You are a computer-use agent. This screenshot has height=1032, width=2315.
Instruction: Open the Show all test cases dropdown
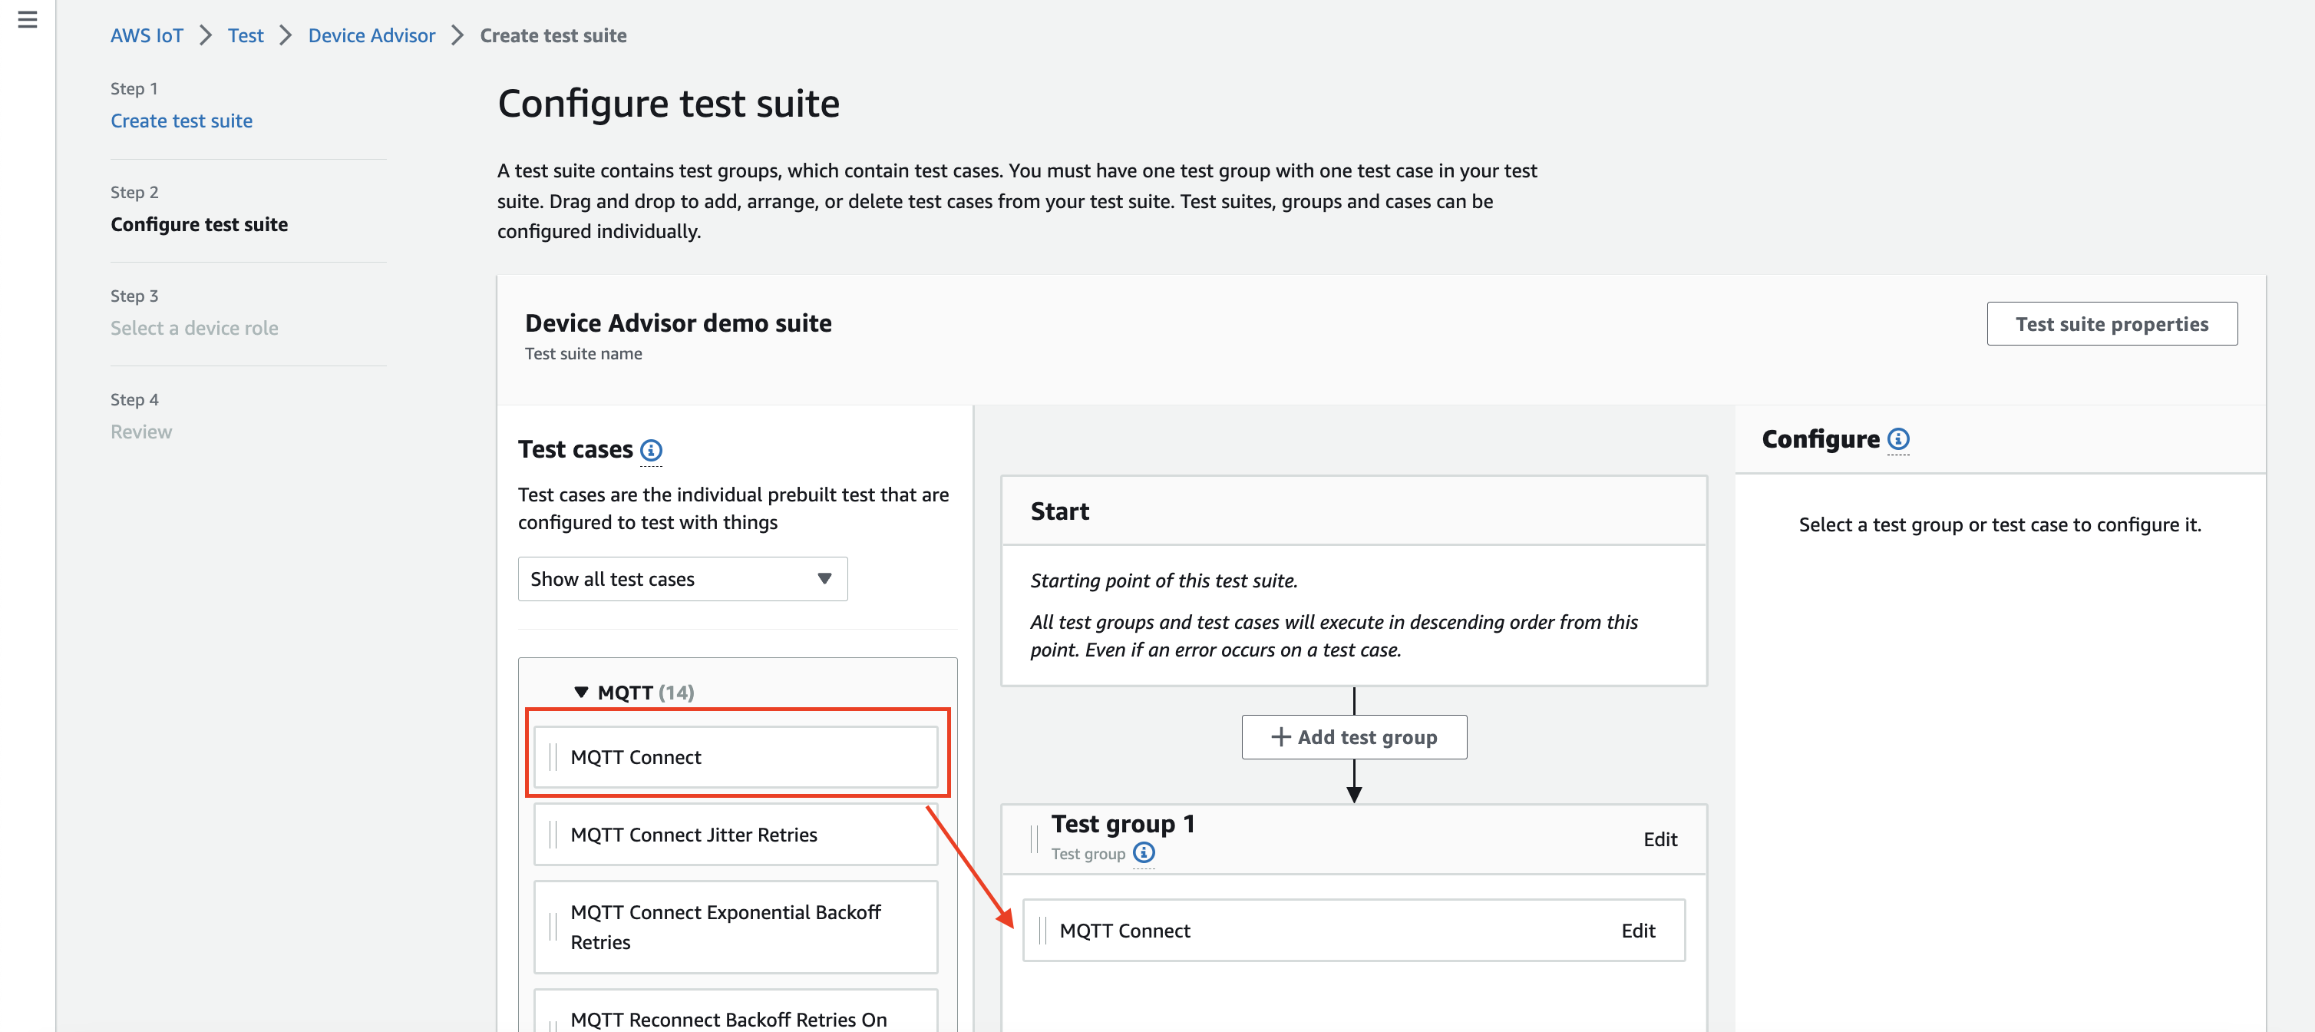tap(682, 579)
